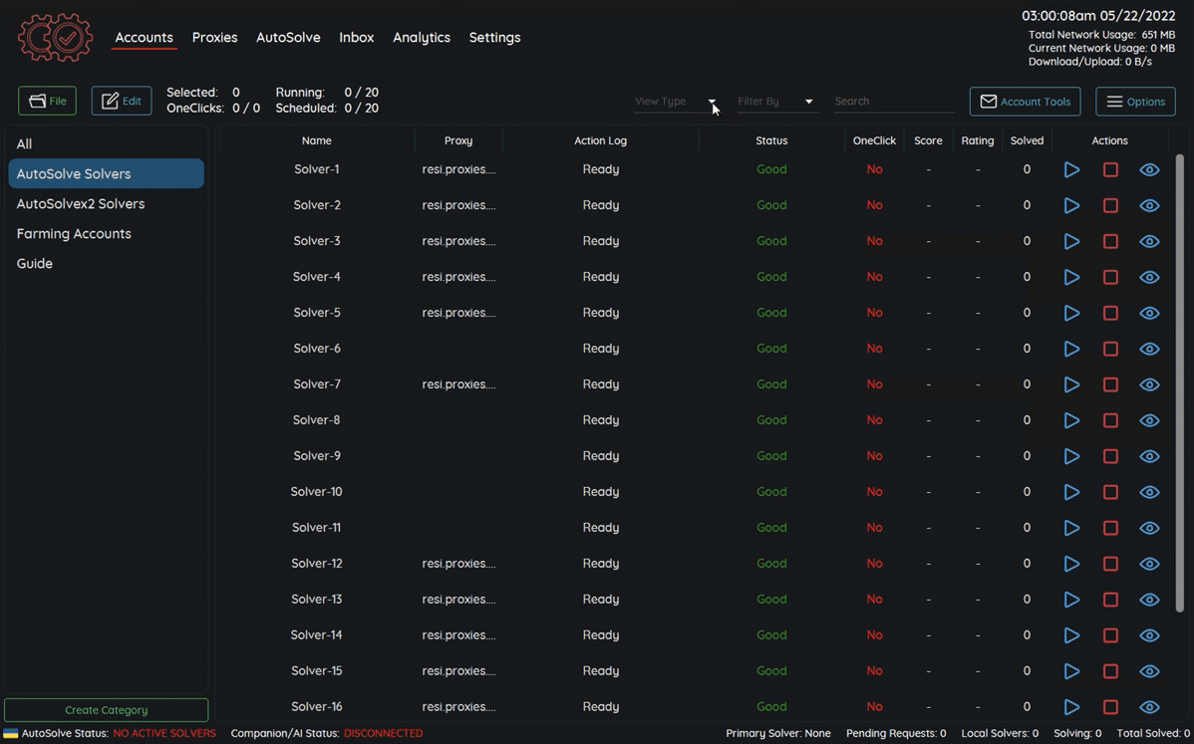Open the Options menu button

(1135, 102)
